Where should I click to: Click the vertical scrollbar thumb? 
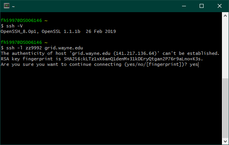(225, 108)
